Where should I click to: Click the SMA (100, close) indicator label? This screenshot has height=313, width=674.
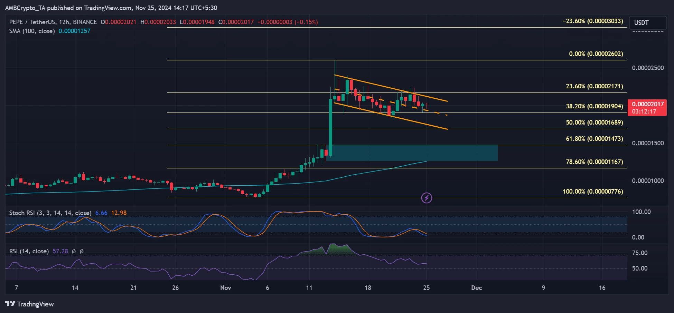(x=32, y=31)
